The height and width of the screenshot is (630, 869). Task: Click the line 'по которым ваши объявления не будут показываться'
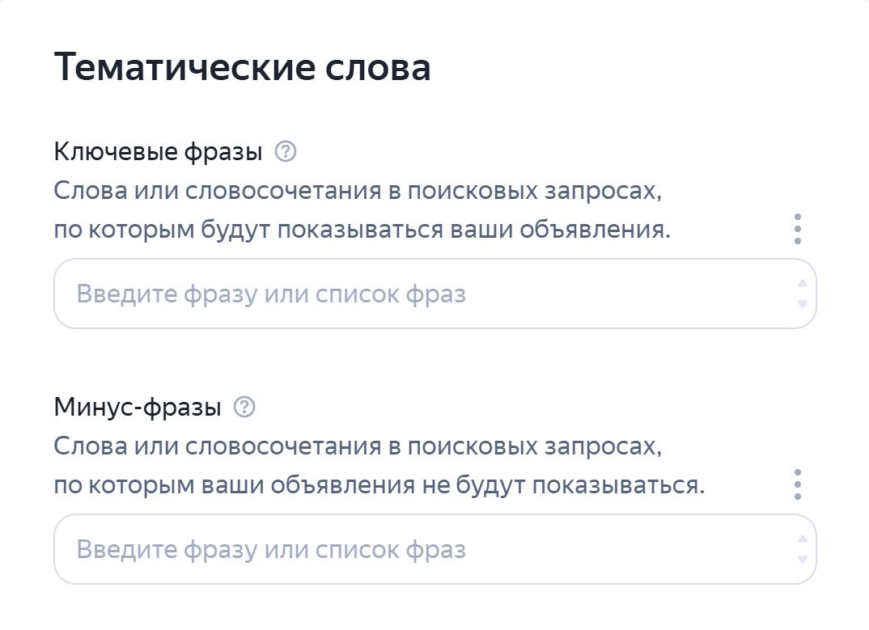(379, 484)
